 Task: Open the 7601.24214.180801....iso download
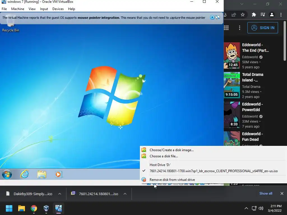tap(95, 194)
